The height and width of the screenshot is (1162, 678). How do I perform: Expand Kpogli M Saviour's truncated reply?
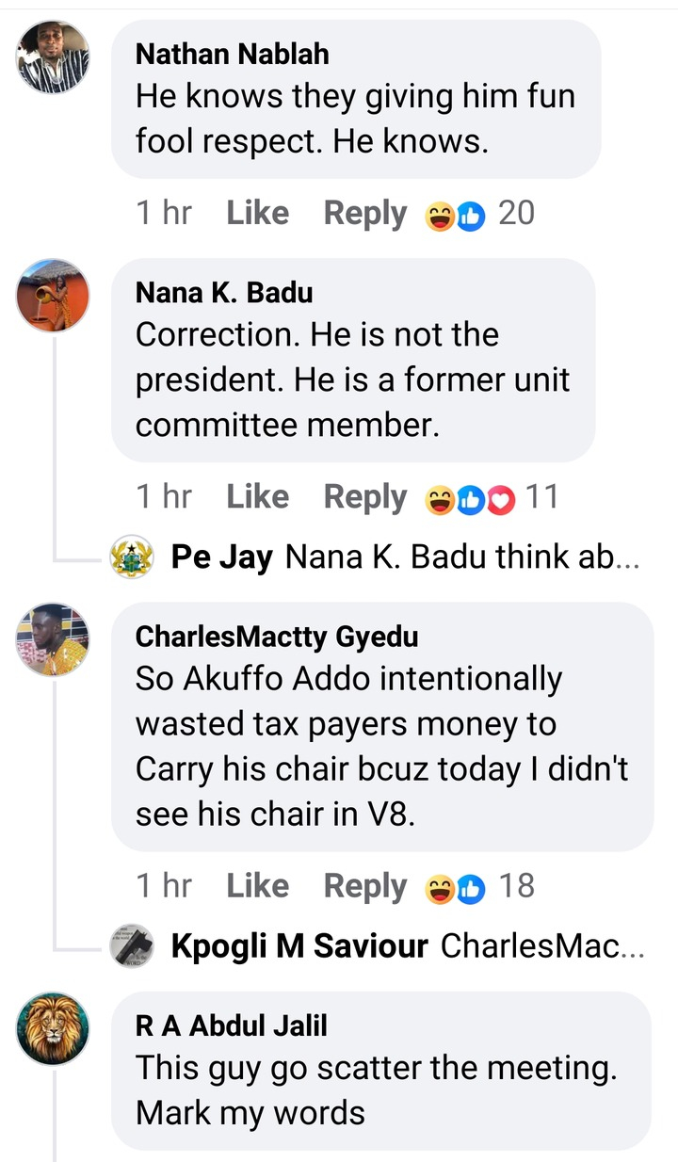(x=541, y=945)
